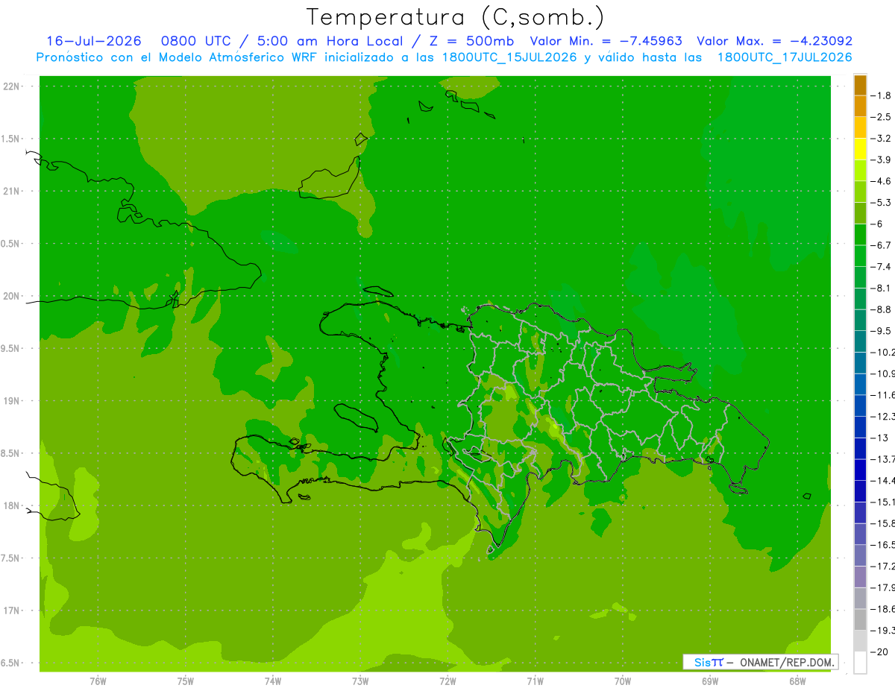The height and width of the screenshot is (691, 895).
Task: Click the ONAMET/REP.DOM. credit label
Action: [786, 662]
